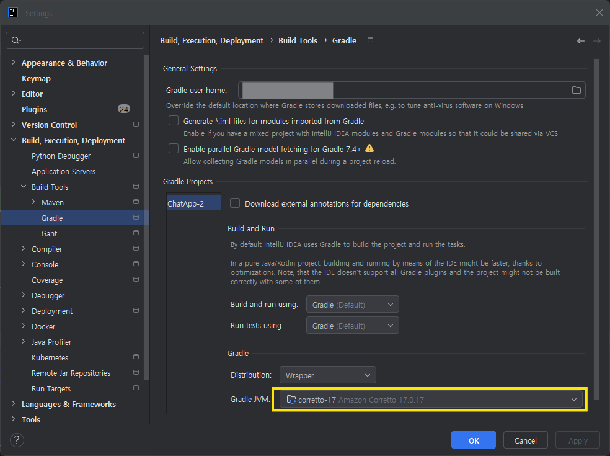The height and width of the screenshot is (456, 610).
Task: Click project-level icon beside Maven
Action: tap(136, 202)
